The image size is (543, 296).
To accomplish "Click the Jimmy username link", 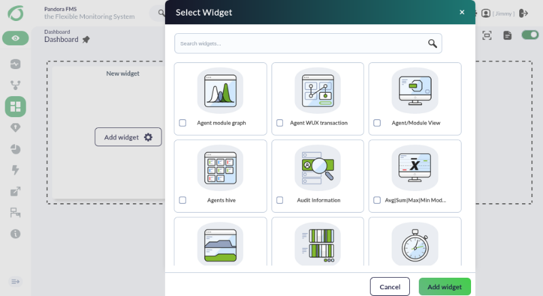I will click(x=504, y=14).
